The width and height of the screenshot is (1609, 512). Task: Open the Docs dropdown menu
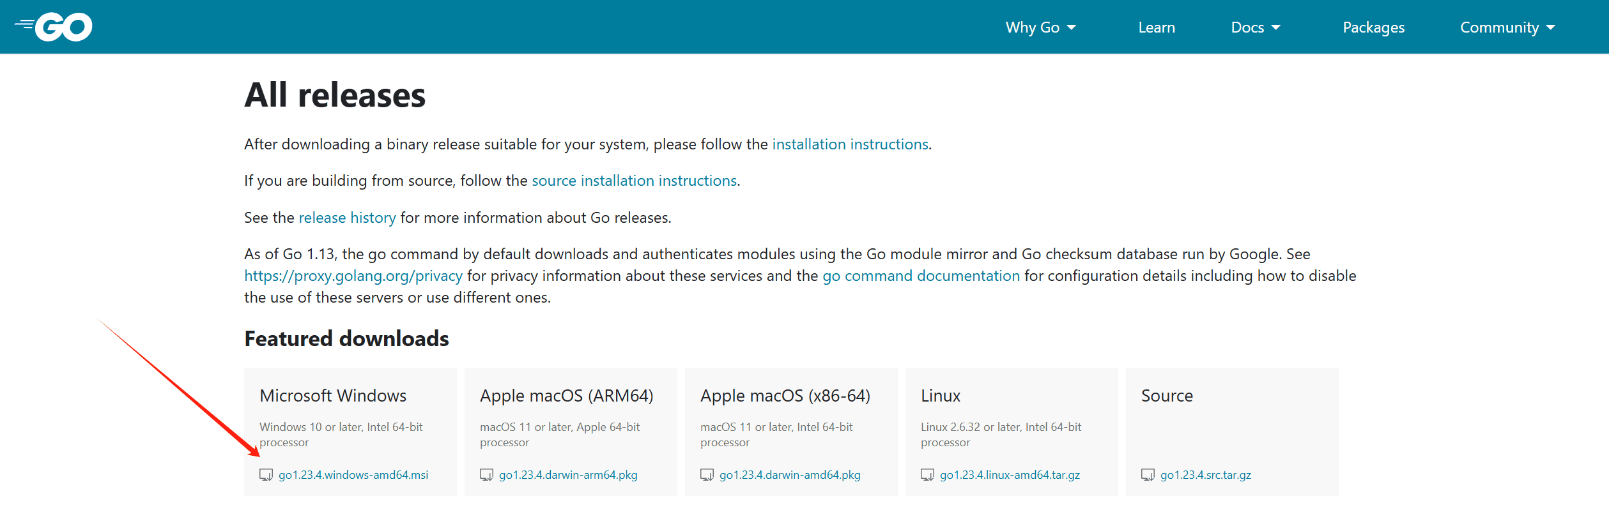coord(1255,27)
